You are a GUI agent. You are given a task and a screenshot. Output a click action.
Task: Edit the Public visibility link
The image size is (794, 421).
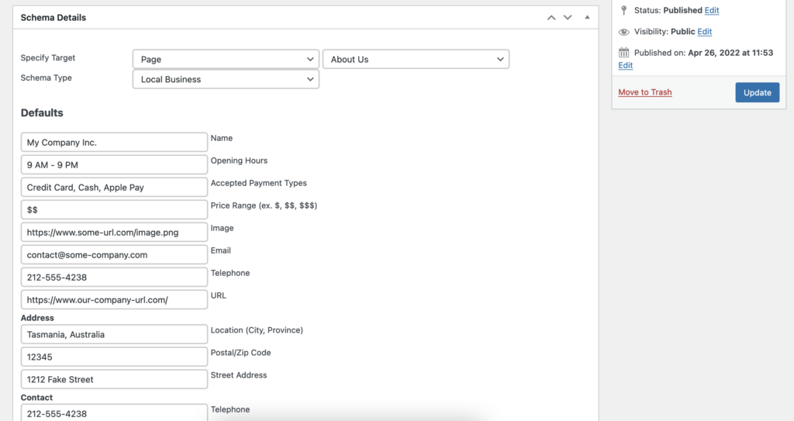704,32
